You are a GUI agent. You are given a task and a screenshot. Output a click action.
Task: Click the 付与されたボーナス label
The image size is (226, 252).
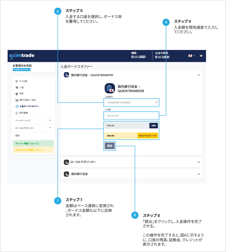click(x=148, y=136)
